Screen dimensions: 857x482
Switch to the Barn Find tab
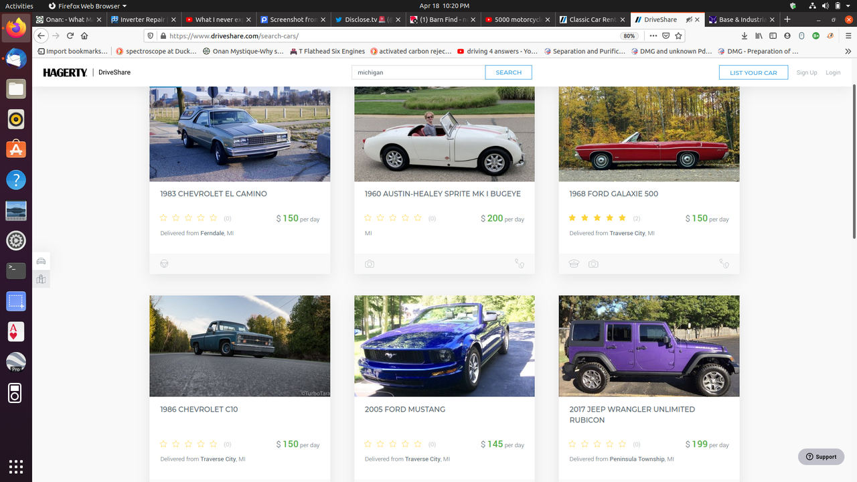[x=442, y=19]
